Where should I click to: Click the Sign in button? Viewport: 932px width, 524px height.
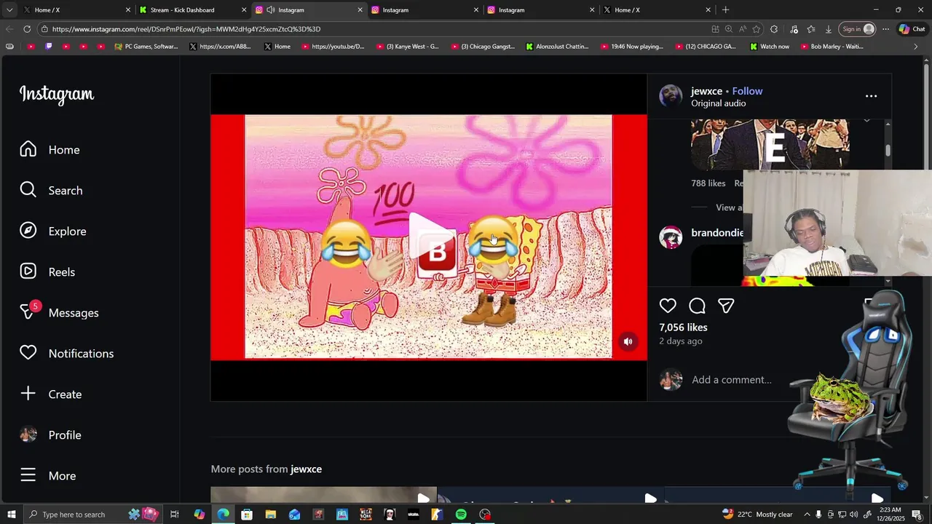[x=857, y=29]
